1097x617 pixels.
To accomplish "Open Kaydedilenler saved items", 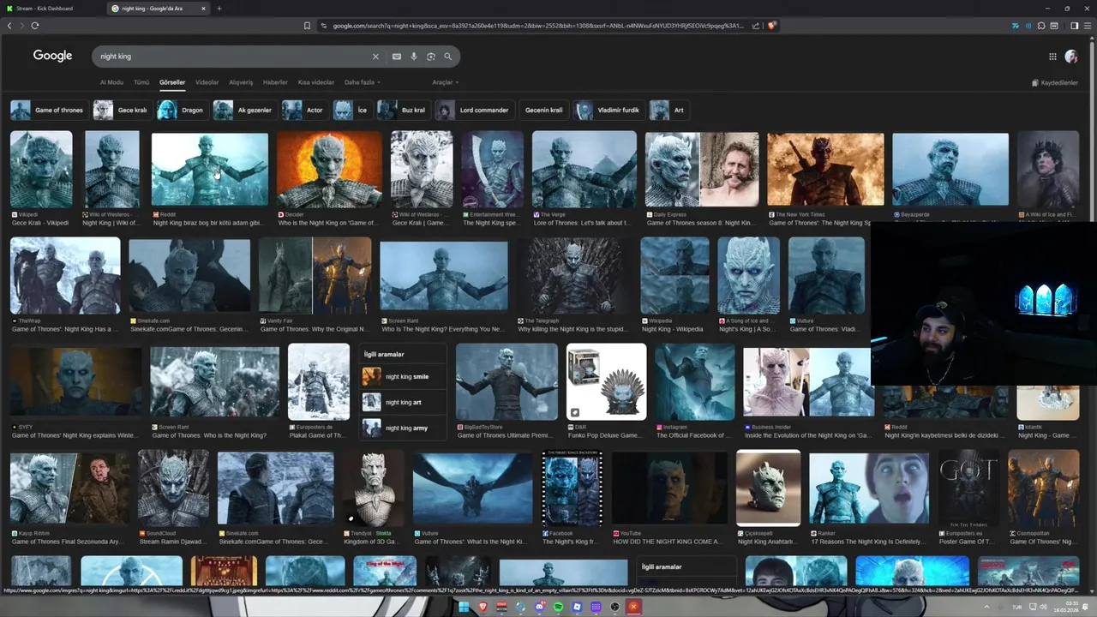I will point(1054,83).
